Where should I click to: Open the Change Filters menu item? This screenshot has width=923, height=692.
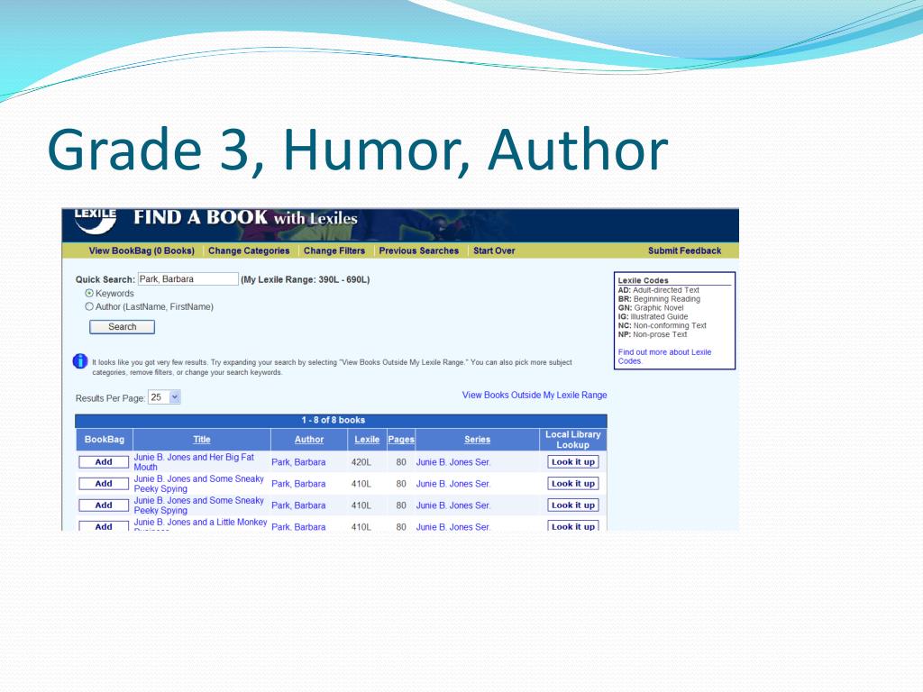(334, 250)
